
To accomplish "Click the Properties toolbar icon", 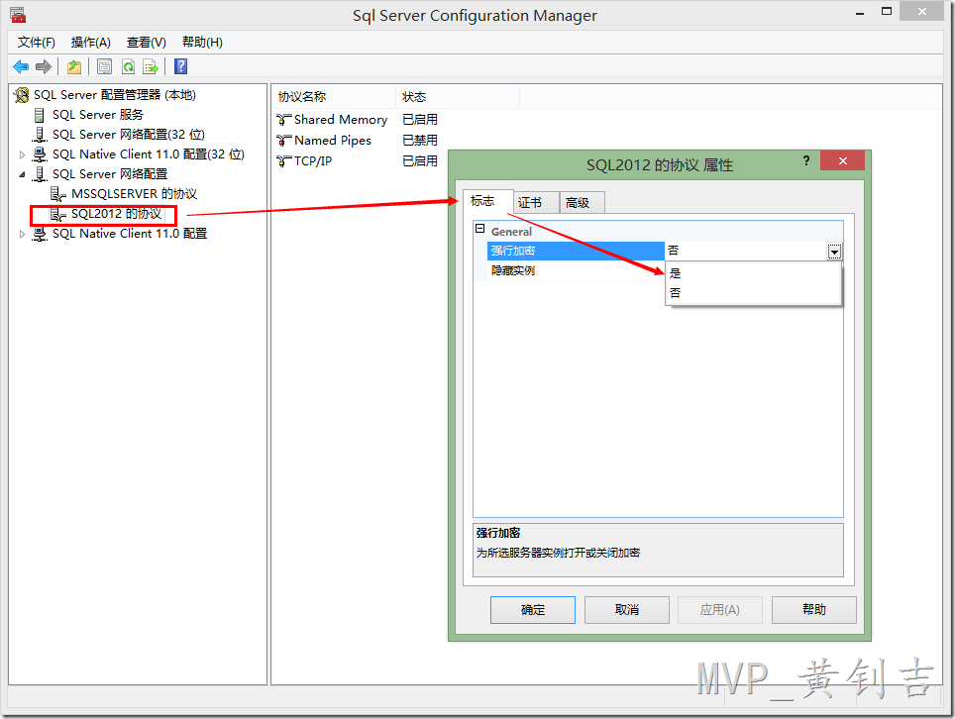I will (x=104, y=66).
